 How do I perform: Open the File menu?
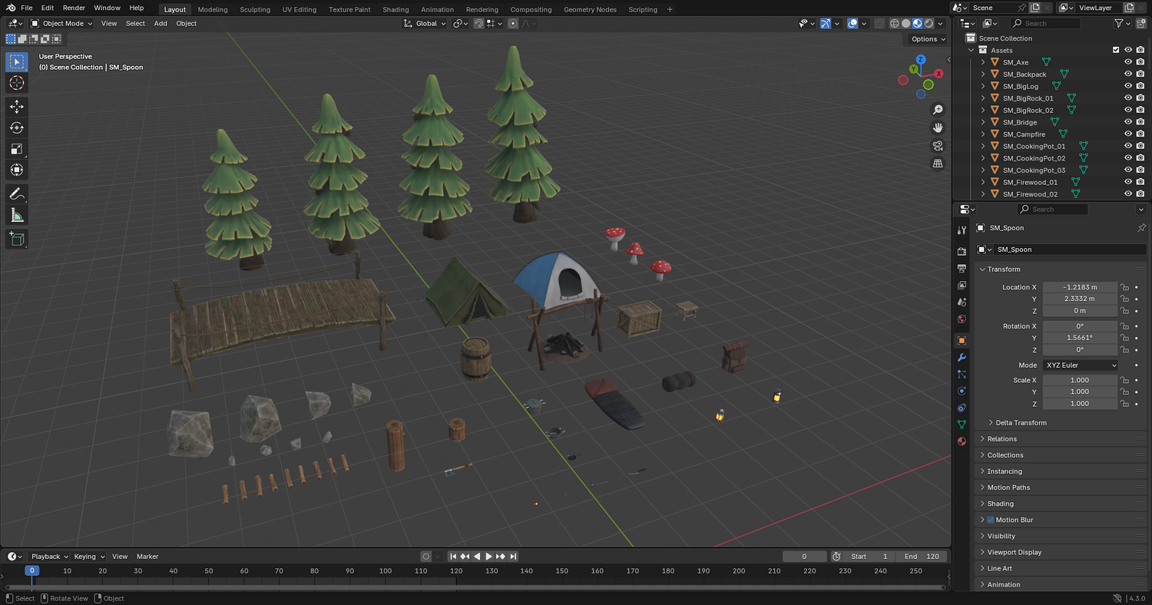[26, 8]
